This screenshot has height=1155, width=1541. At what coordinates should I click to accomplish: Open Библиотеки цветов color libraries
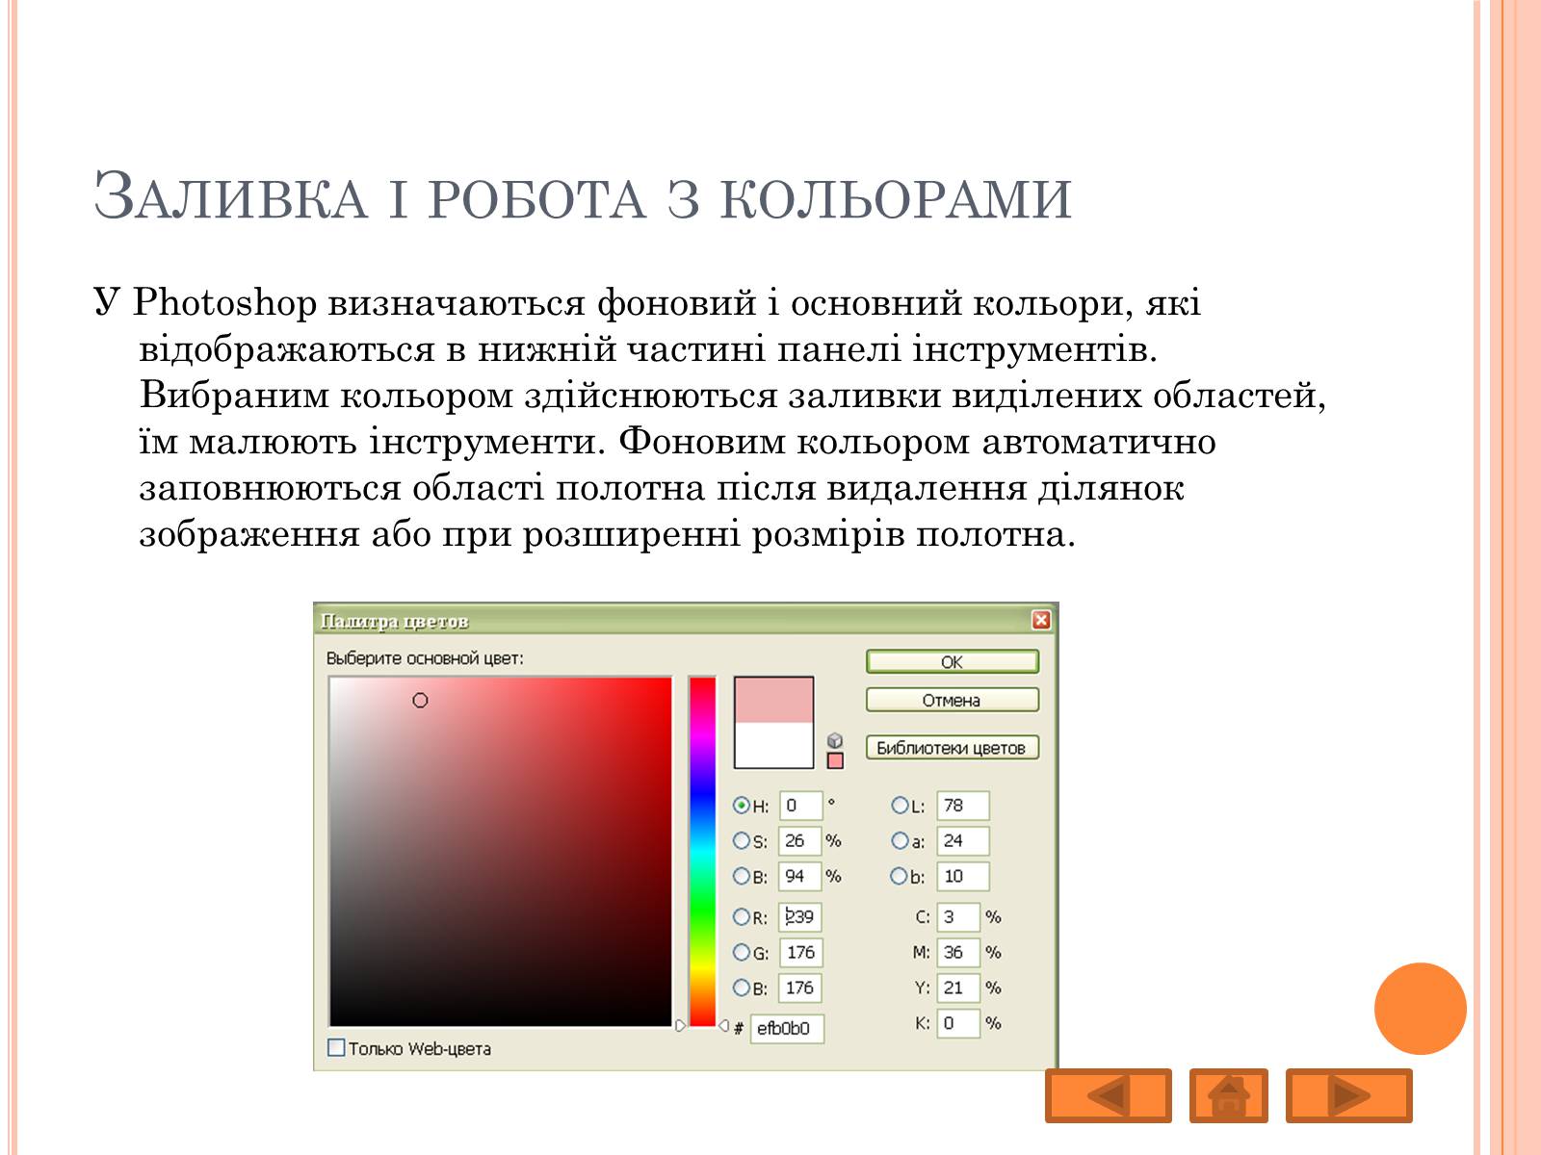pos(952,748)
